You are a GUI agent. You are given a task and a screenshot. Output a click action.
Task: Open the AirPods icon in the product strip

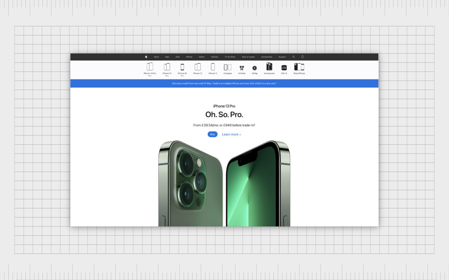(x=242, y=68)
